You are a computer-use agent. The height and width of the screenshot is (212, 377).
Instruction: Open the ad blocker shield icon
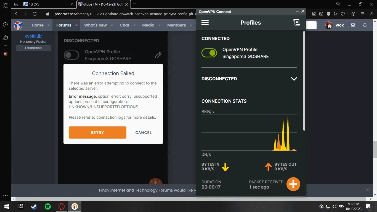point(328,14)
